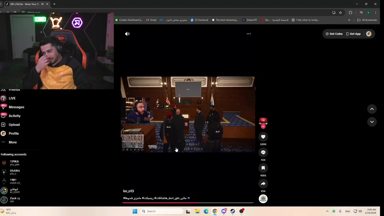Screen dimensions: 384x216
Task: Show hidden system tray icons
Action: (327, 211)
